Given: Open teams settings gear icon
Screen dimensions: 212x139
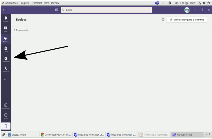Looking at the screenshot, I should coord(163,20).
